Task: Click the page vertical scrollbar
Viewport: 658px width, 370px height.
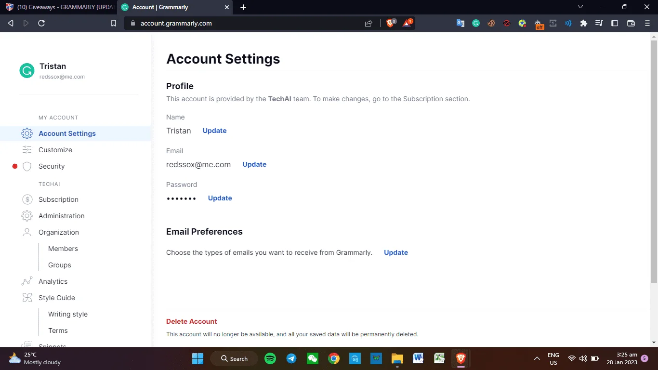Action: click(x=654, y=161)
